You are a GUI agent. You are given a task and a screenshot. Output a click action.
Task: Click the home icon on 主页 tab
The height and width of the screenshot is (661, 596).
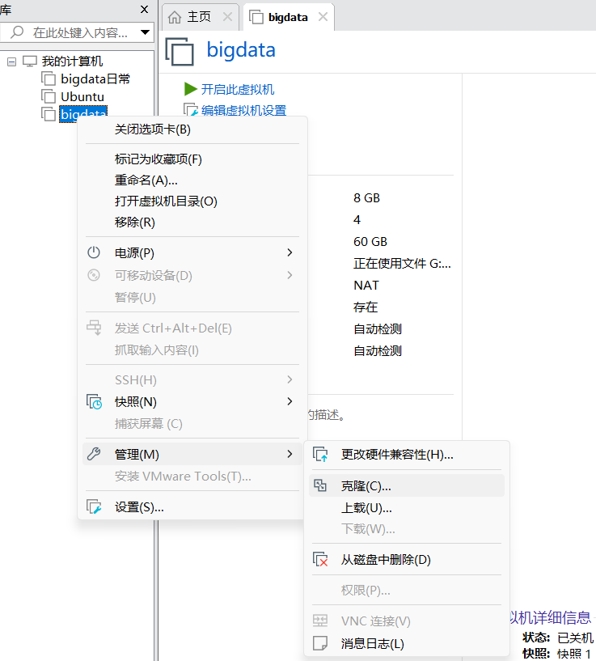coord(175,17)
